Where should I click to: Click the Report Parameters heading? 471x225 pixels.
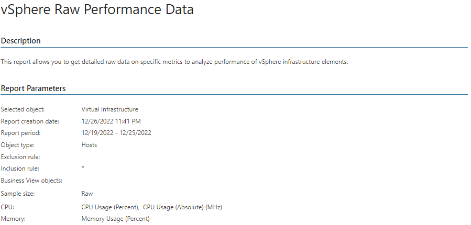tap(33, 88)
